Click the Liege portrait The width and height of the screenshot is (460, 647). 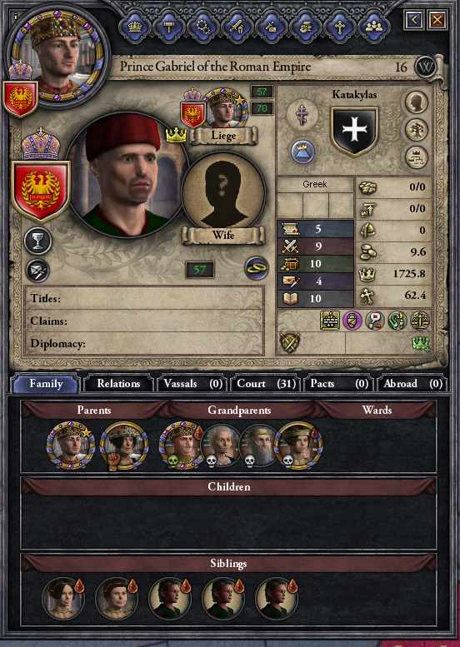coord(223,107)
